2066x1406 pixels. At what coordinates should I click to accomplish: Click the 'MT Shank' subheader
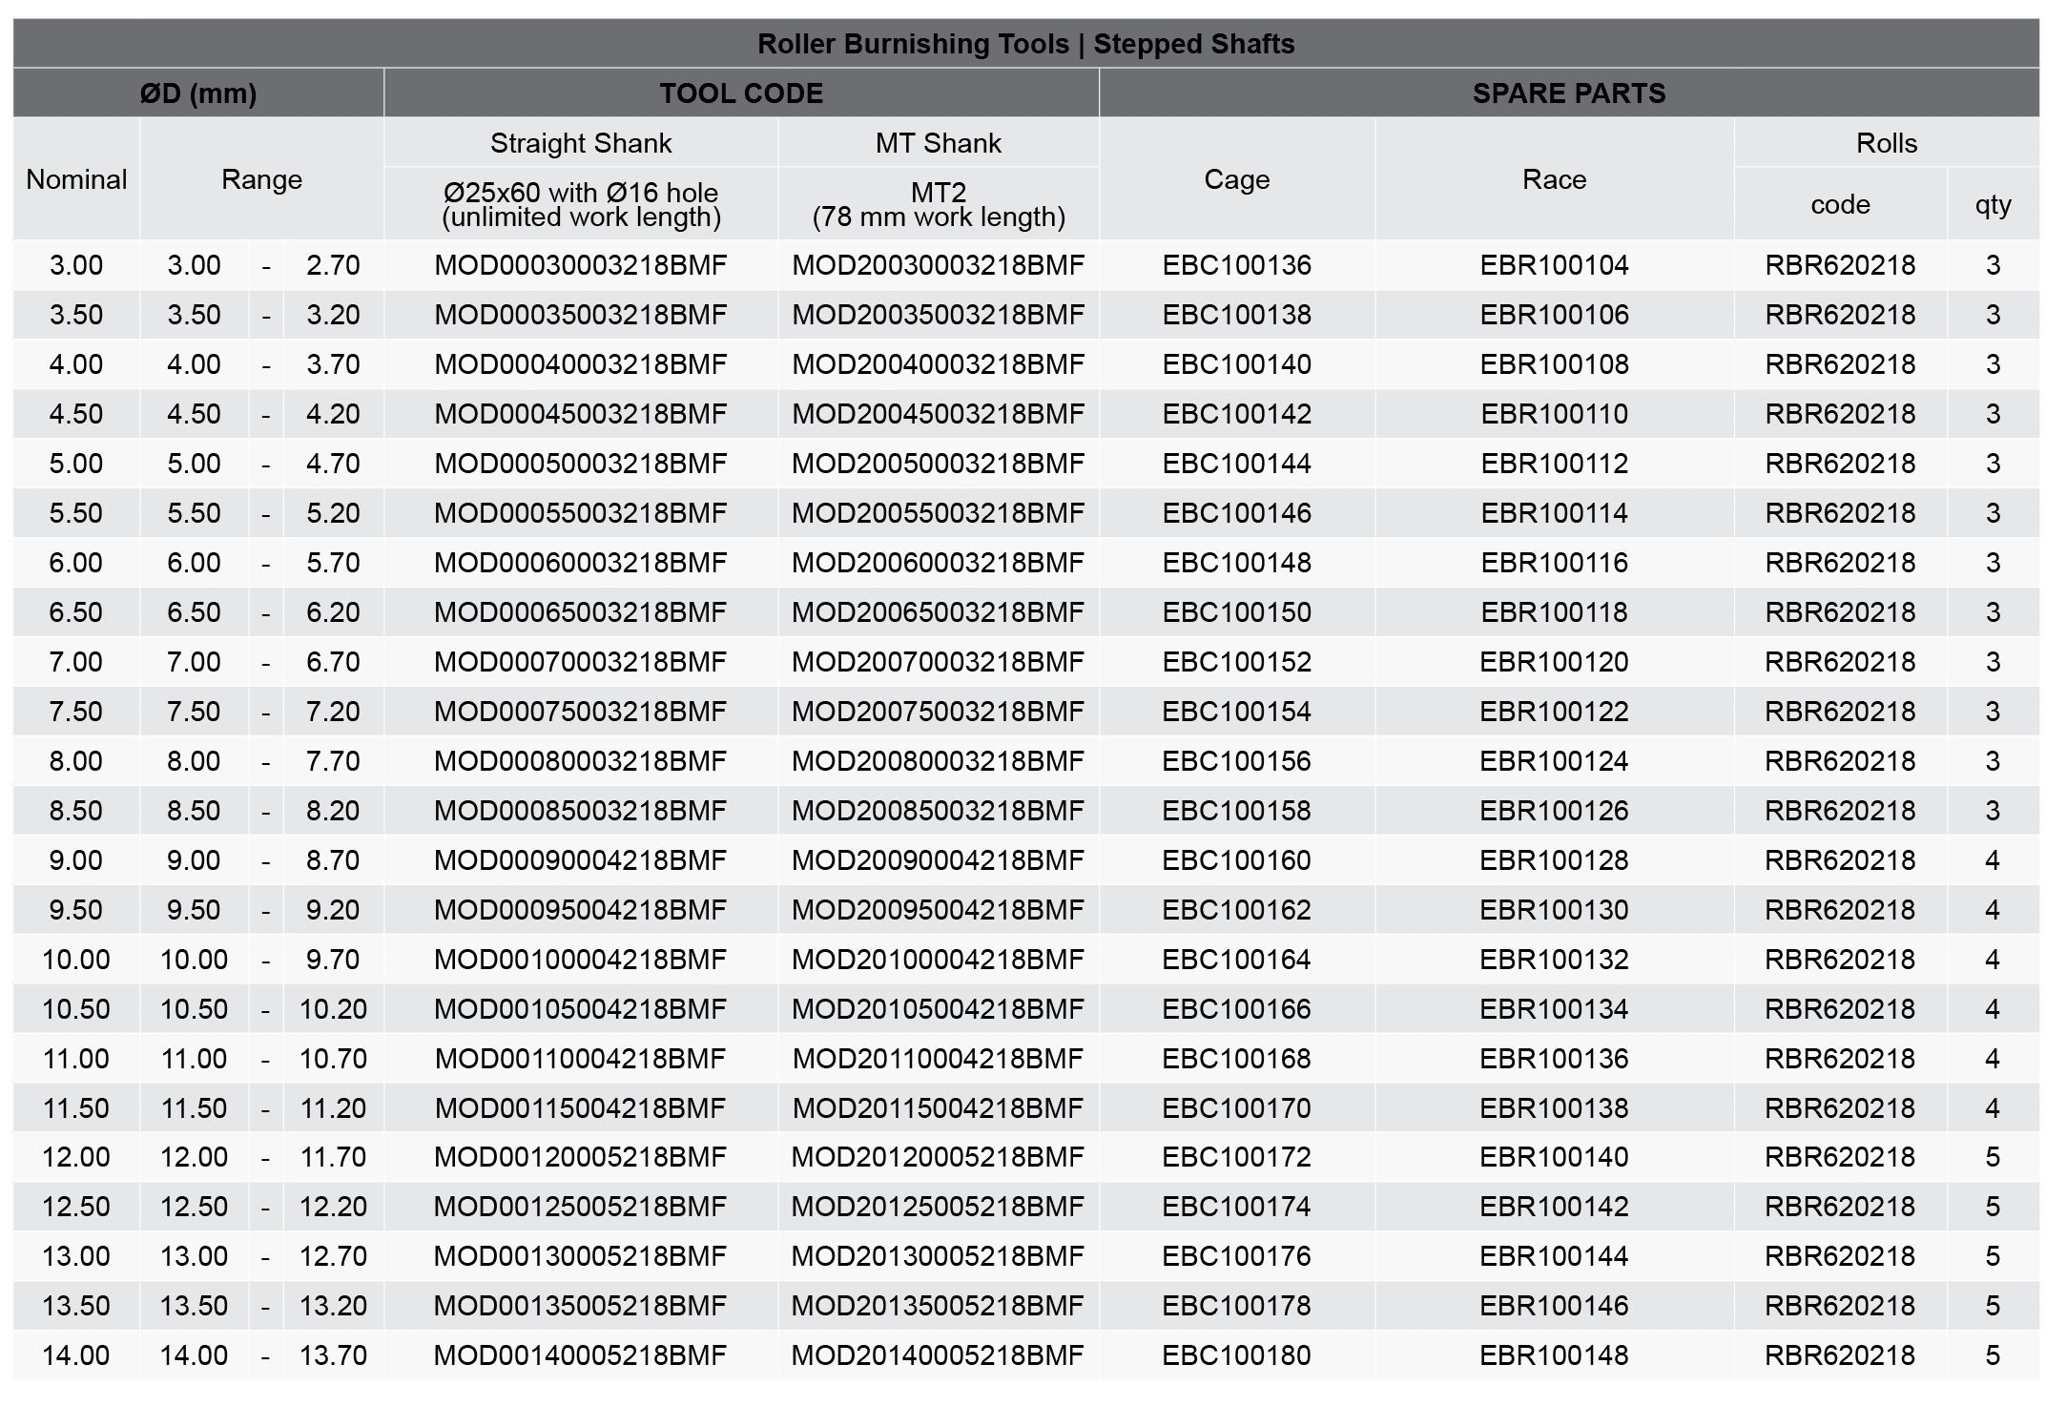[x=939, y=143]
